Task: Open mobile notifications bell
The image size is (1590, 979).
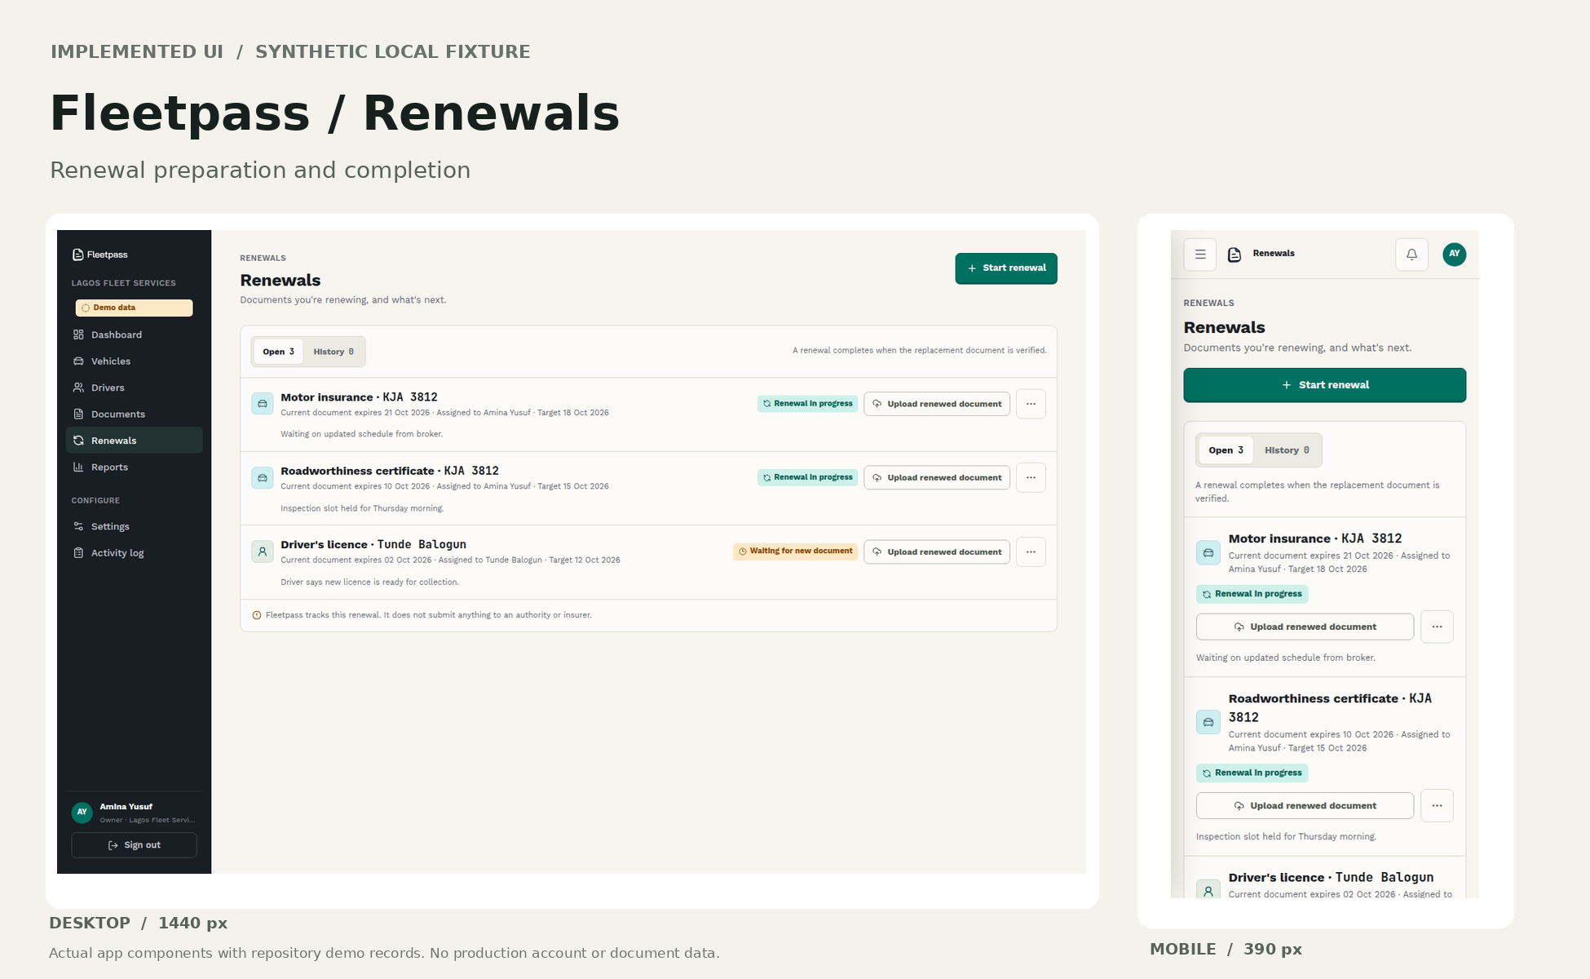Action: click(x=1412, y=255)
